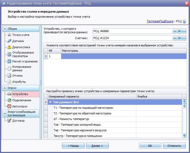Select Расчет и хранение calculator icon

click(x=9, y=61)
